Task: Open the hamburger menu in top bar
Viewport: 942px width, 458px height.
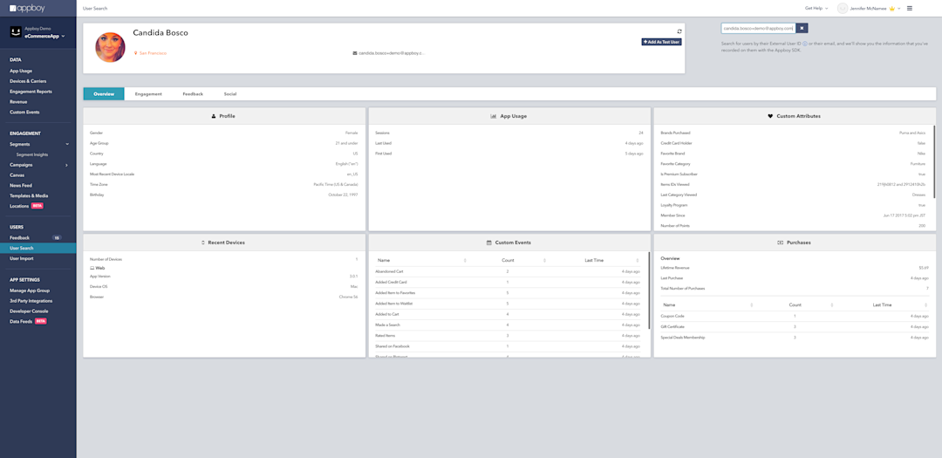Action: coord(910,9)
